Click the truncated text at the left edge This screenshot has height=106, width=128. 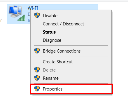pyautogui.click(x=1, y=20)
